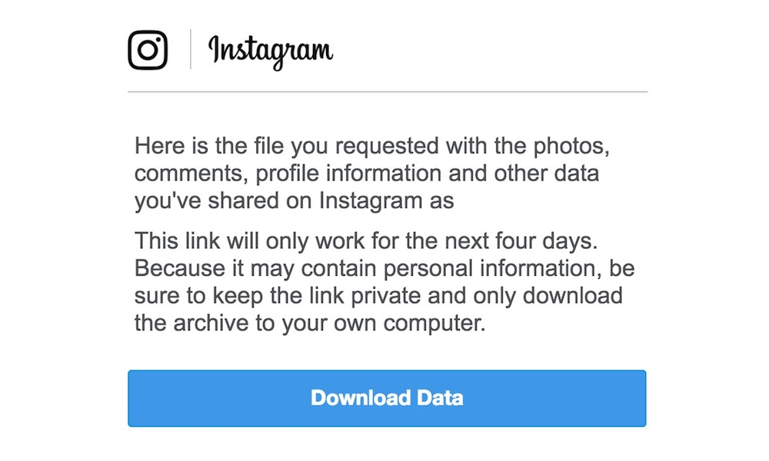Click the horizontal rule under the header
The width and height of the screenshot is (769, 461).
(388, 91)
